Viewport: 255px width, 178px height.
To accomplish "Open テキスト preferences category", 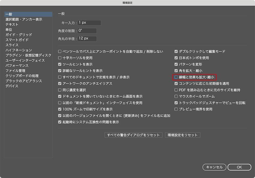I will point(12,25).
